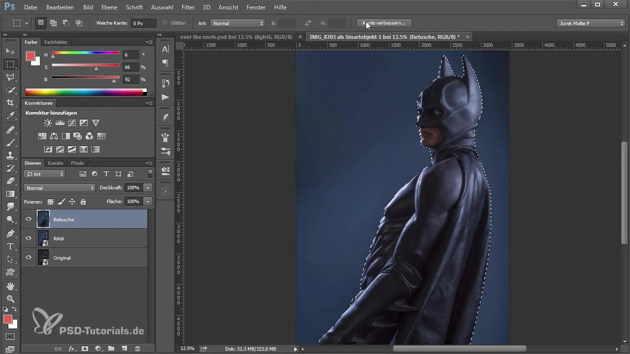Switch to the Pfade tab
This screenshot has width=630, height=354.
point(77,163)
